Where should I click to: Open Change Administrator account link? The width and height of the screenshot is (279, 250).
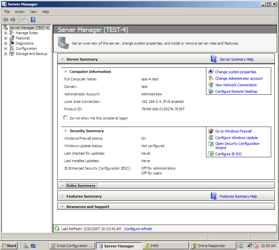pyautogui.click(x=239, y=78)
